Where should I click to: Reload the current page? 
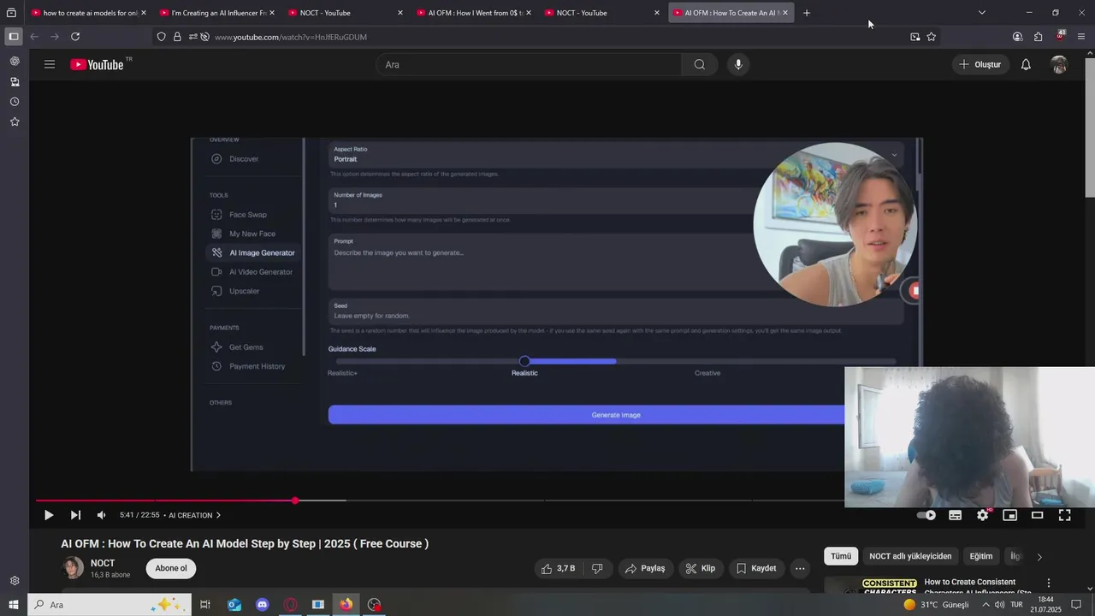(75, 37)
